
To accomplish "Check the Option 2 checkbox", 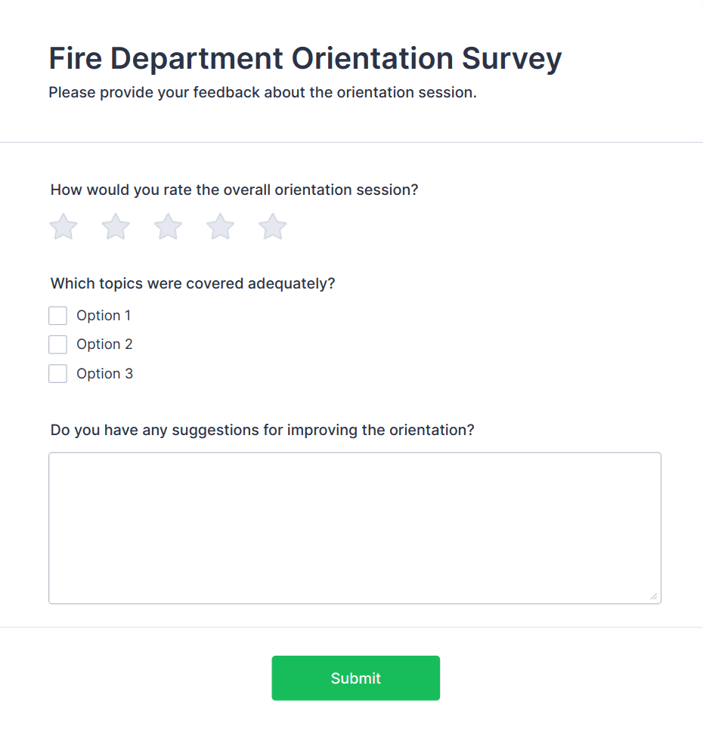I will pyautogui.click(x=58, y=344).
